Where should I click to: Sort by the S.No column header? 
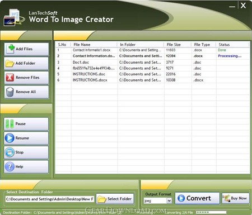click(62, 45)
